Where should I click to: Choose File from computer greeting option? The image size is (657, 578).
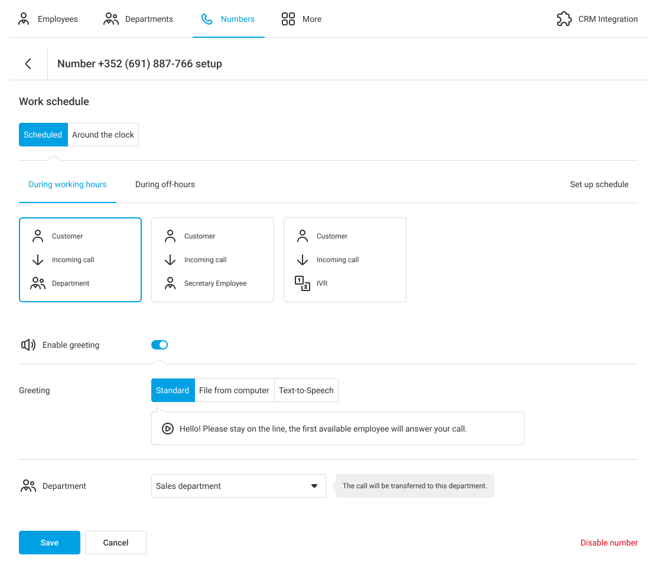pos(234,390)
